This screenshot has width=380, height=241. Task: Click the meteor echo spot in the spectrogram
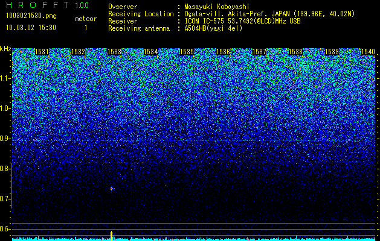112,189
